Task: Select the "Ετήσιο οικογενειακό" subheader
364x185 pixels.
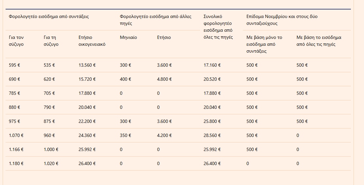Action: [x=92, y=41]
